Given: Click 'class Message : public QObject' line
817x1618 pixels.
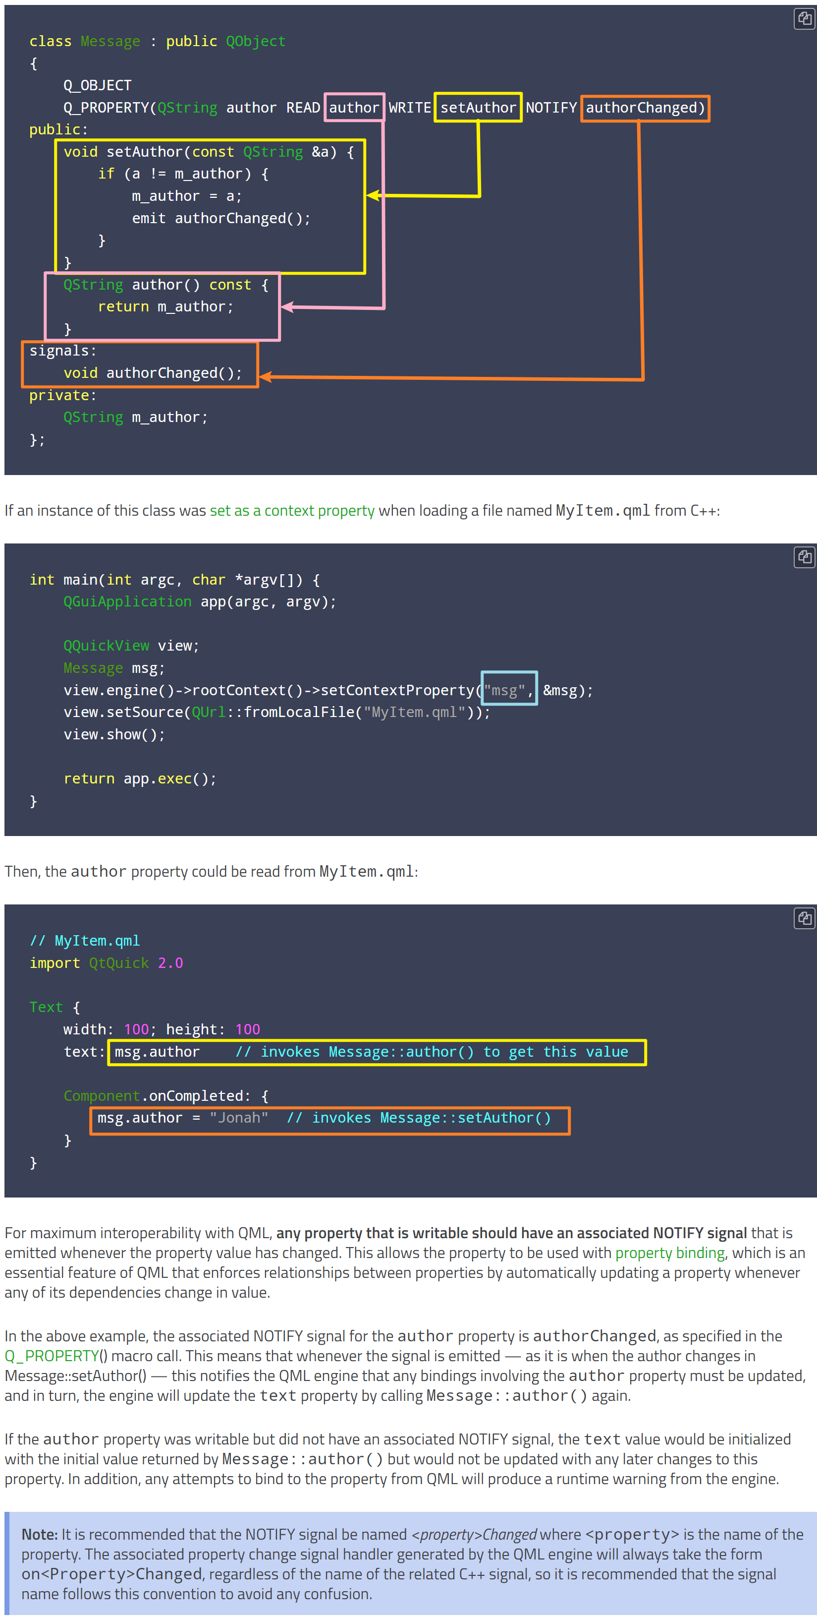Looking at the screenshot, I should 158,42.
